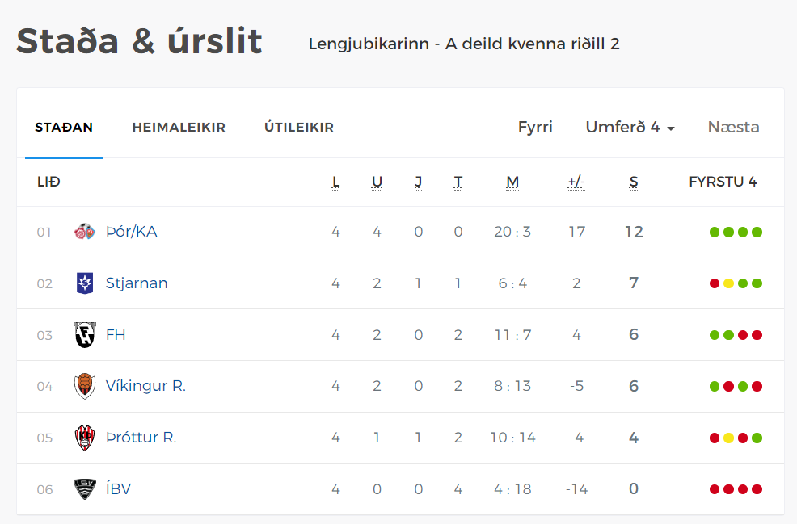The height and width of the screenshot is (524, 797).
Task: Open the Þór/KA team link
Action: pos(132,232)
